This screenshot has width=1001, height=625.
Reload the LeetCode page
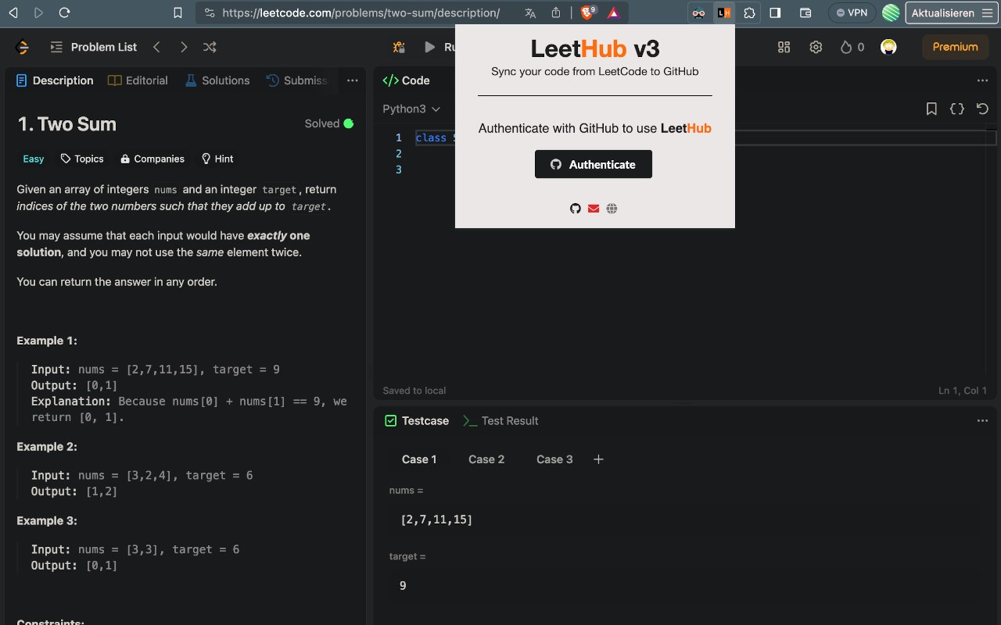coord(65,12)
